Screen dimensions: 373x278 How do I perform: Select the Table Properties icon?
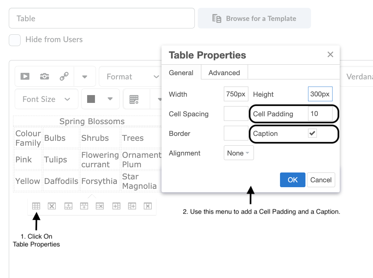coord(36,206)
